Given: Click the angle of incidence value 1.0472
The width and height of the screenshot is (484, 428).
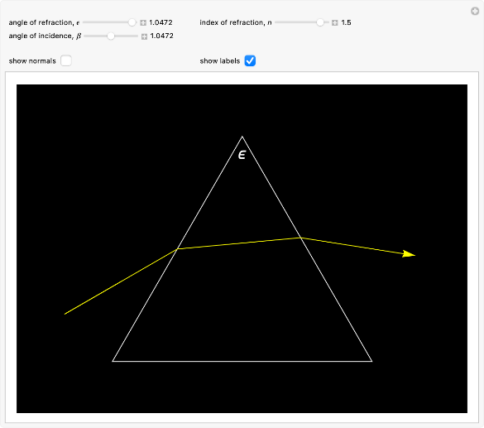Looking at the screenshot, I should pyautogui.click(x=161, y=36).
